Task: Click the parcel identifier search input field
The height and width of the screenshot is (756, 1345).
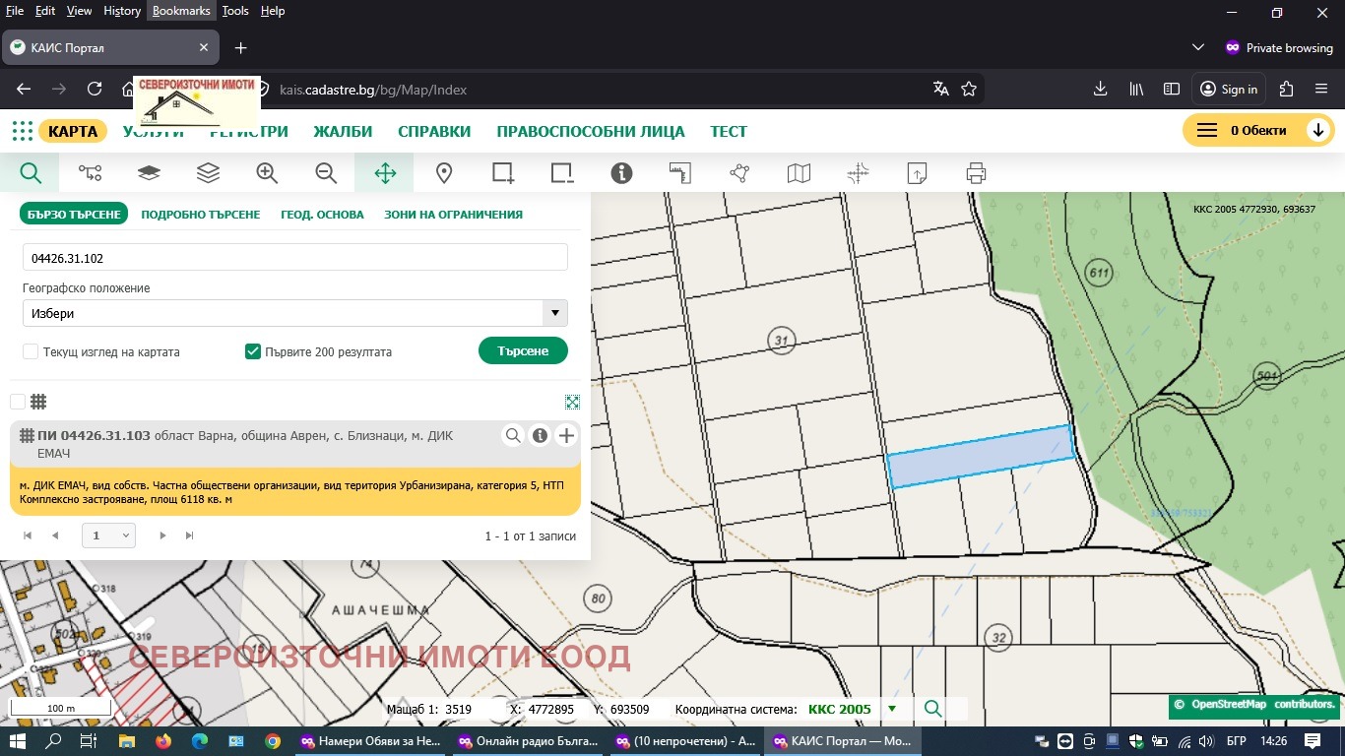Action: 295,258
